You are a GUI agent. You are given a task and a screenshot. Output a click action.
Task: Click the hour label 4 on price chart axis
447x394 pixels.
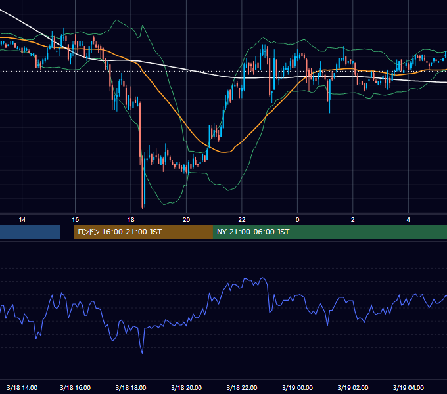pyautogui.click(x=408, y=220)
